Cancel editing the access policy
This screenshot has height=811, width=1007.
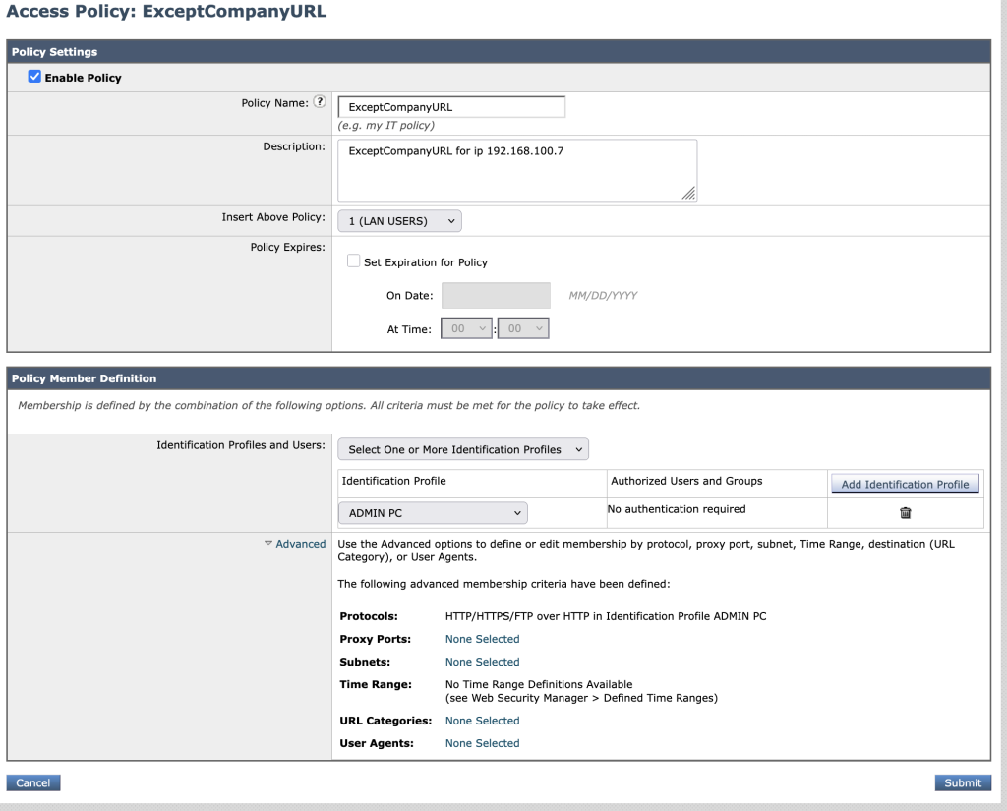pyautogui.click(x=33, y=782)
